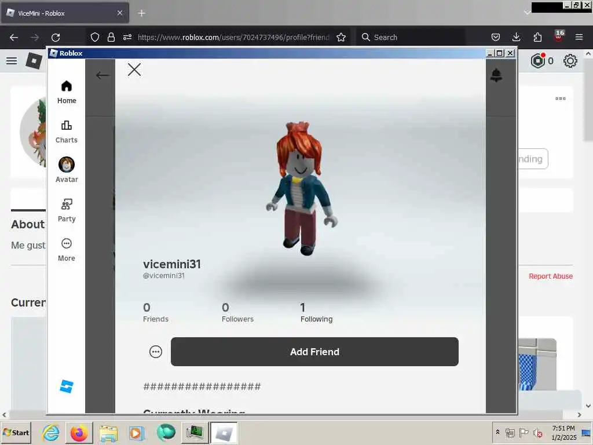Open the media player from the taskbar
This screenshot has width=593, height=445.
(137, 432)
